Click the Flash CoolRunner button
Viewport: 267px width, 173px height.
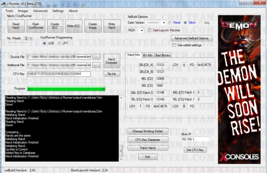click(x=36, y=26)
